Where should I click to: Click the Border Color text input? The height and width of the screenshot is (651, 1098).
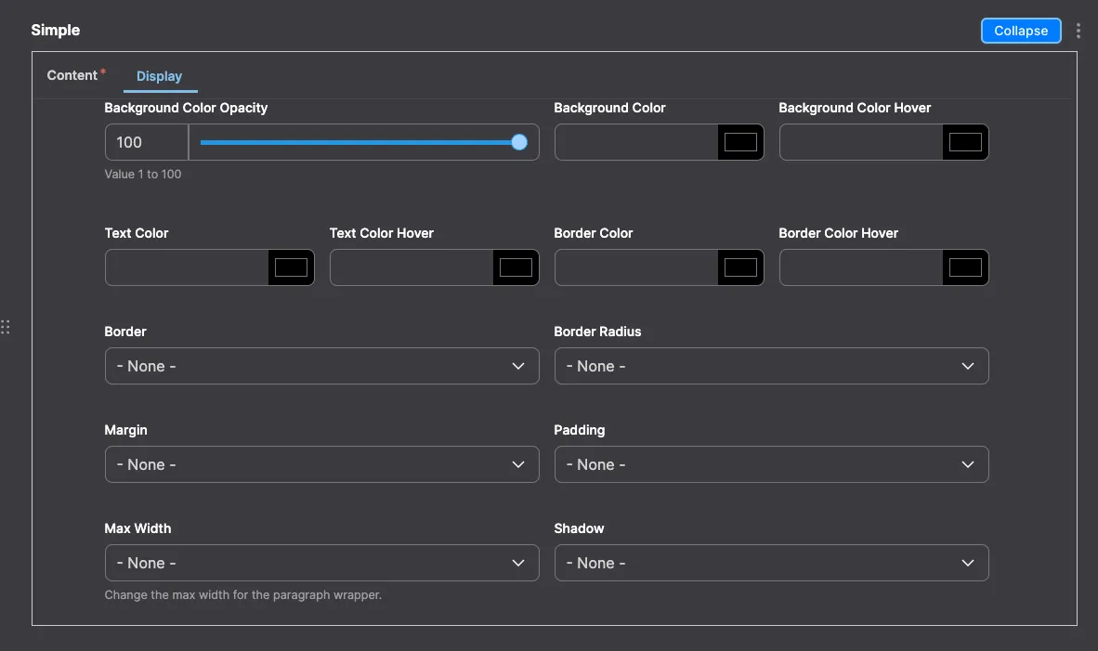coord(635,267)
